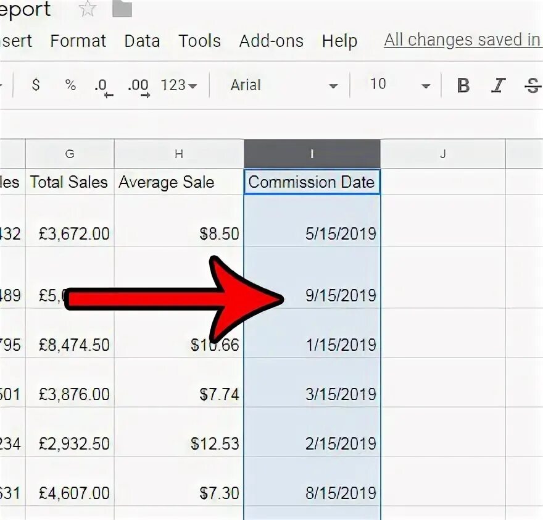This screenshot has height=520, width=543.
Task: Increase decimal places icon
Action: 138,86
